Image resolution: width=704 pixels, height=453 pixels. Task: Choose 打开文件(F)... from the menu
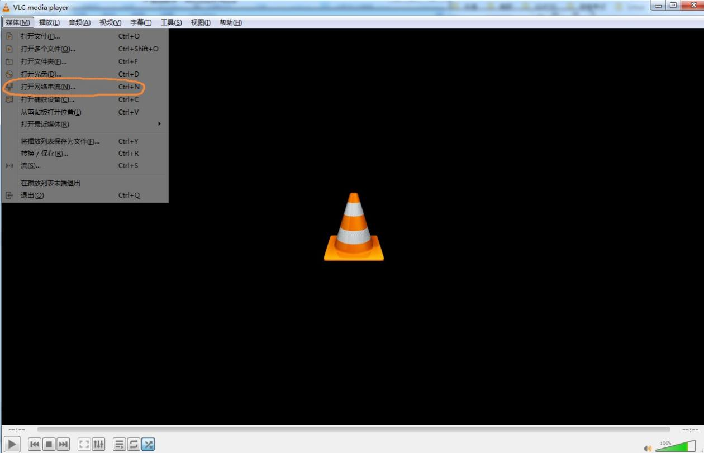pos(85,36)
